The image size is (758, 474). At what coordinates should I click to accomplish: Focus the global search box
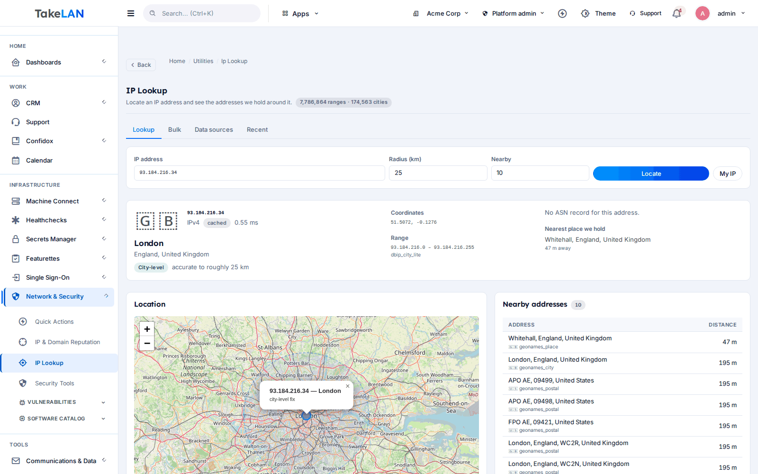click(x=202, y=13)
